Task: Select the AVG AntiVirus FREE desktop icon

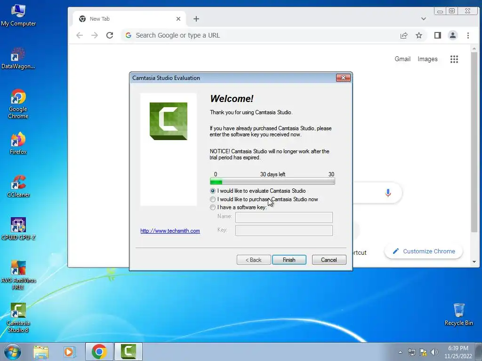Action: pyautogui.click(x=18, y=275)
